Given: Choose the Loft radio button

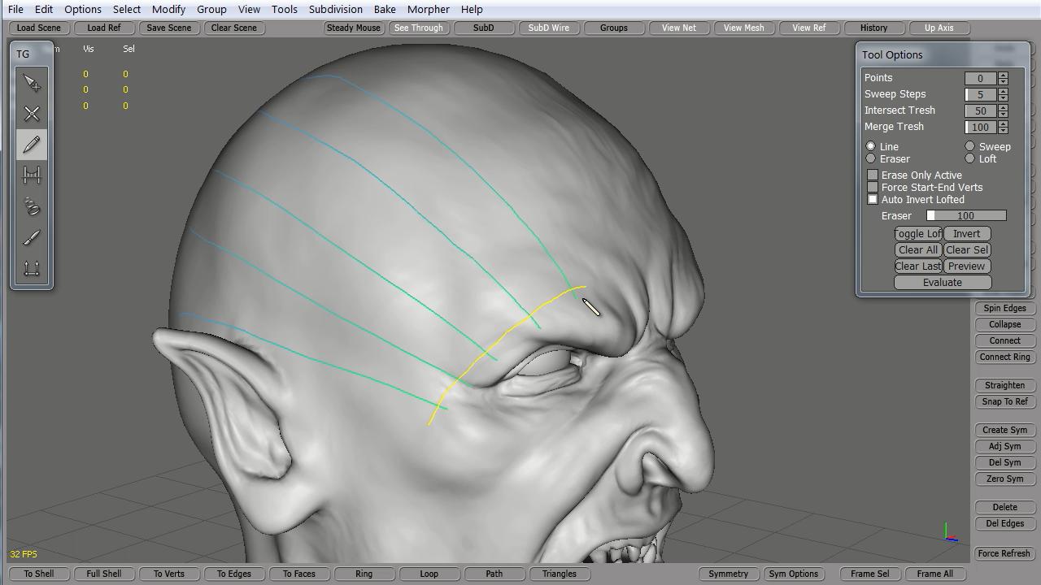Looking at the screenshot, I should pyautogui.click(x=969, y=158).
